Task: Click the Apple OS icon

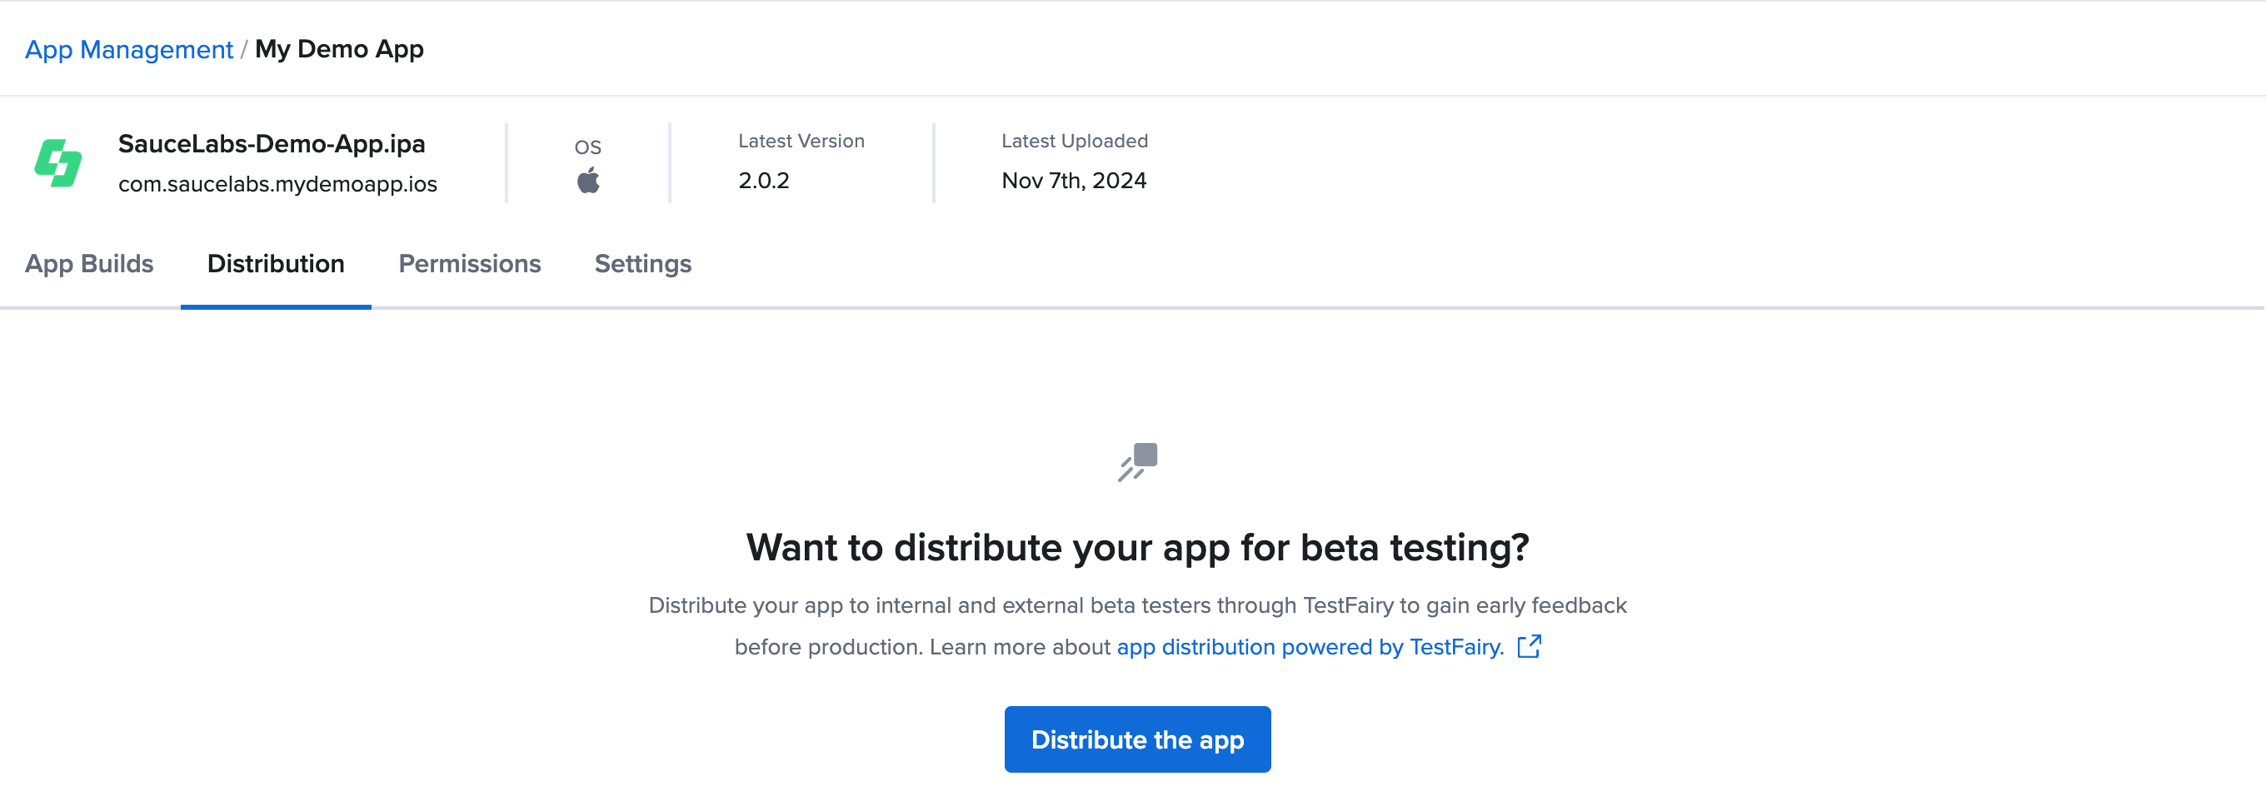Action: tap(587, 182)
